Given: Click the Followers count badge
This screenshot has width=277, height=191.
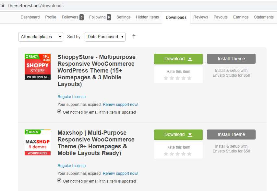Looking at the screenshot, I should coord(81,17).
